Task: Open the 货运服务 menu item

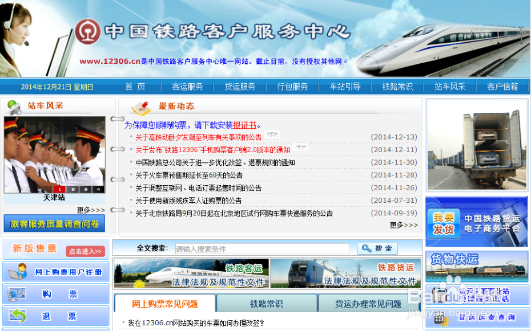Action: pyautogui.click(x=240, y=87)
